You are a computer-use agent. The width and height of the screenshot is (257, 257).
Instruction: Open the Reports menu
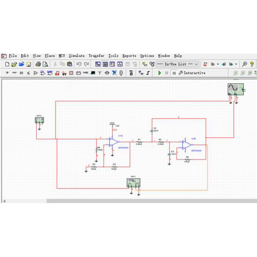click(x=129, y=56)
